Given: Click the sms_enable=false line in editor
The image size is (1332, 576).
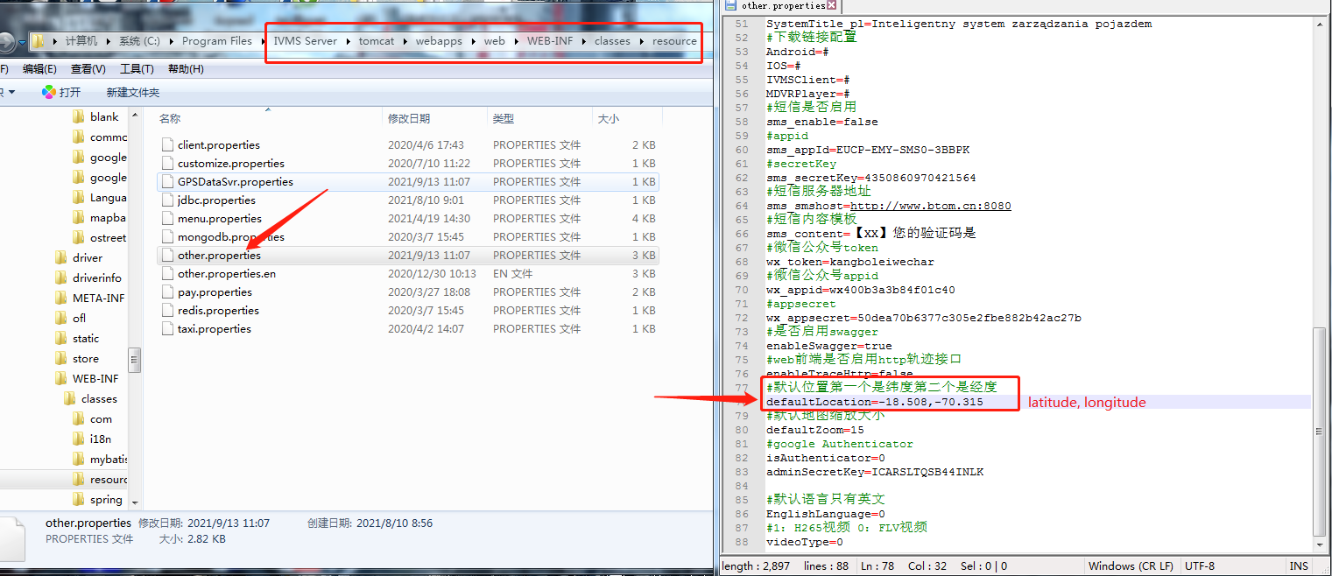Looking at the screenshot, I should pyautogui.click(x=821, y=122).
